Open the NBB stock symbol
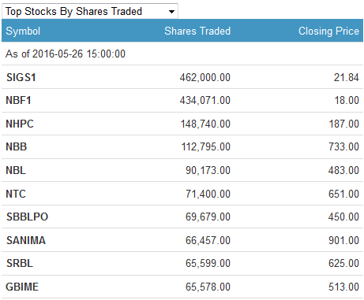This screenshot has width=364, height=300. pyautogui.click(x=17, y=146)
